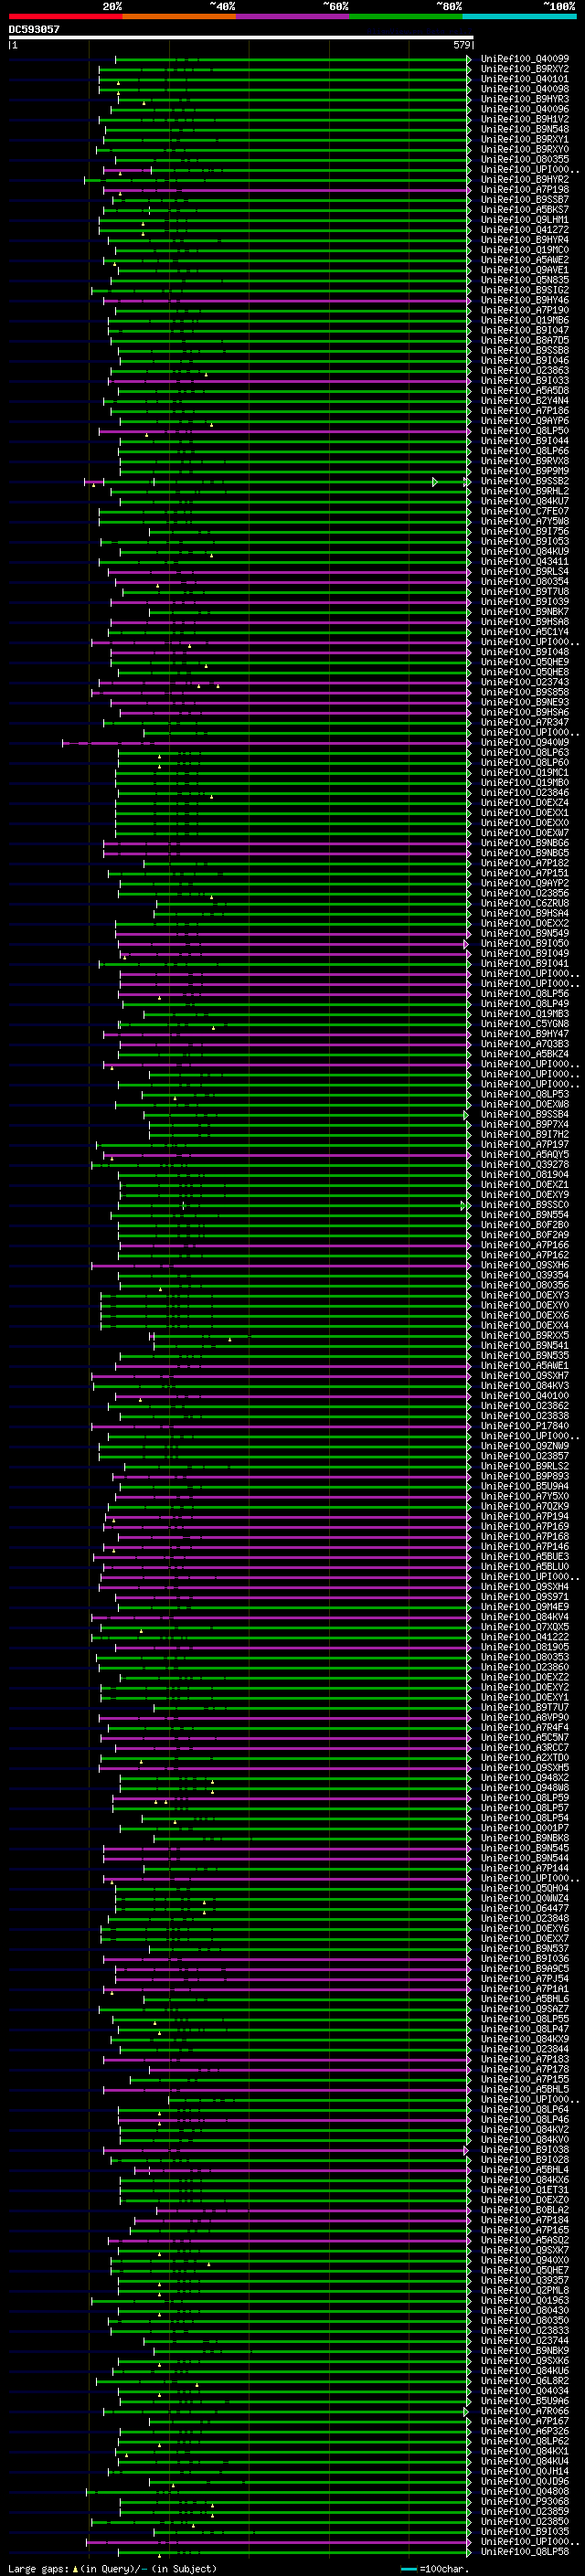The image size is (585, 2576).
Task: Open hit UniRef100_B9HYR3
Action: click(525, 99)
